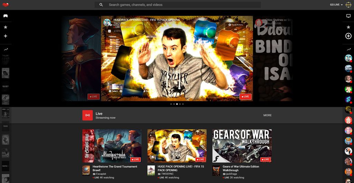354x183 pixels.
Task: Open Bdouble O100 avatar on right carousel slide
Action: coord(259,22)
